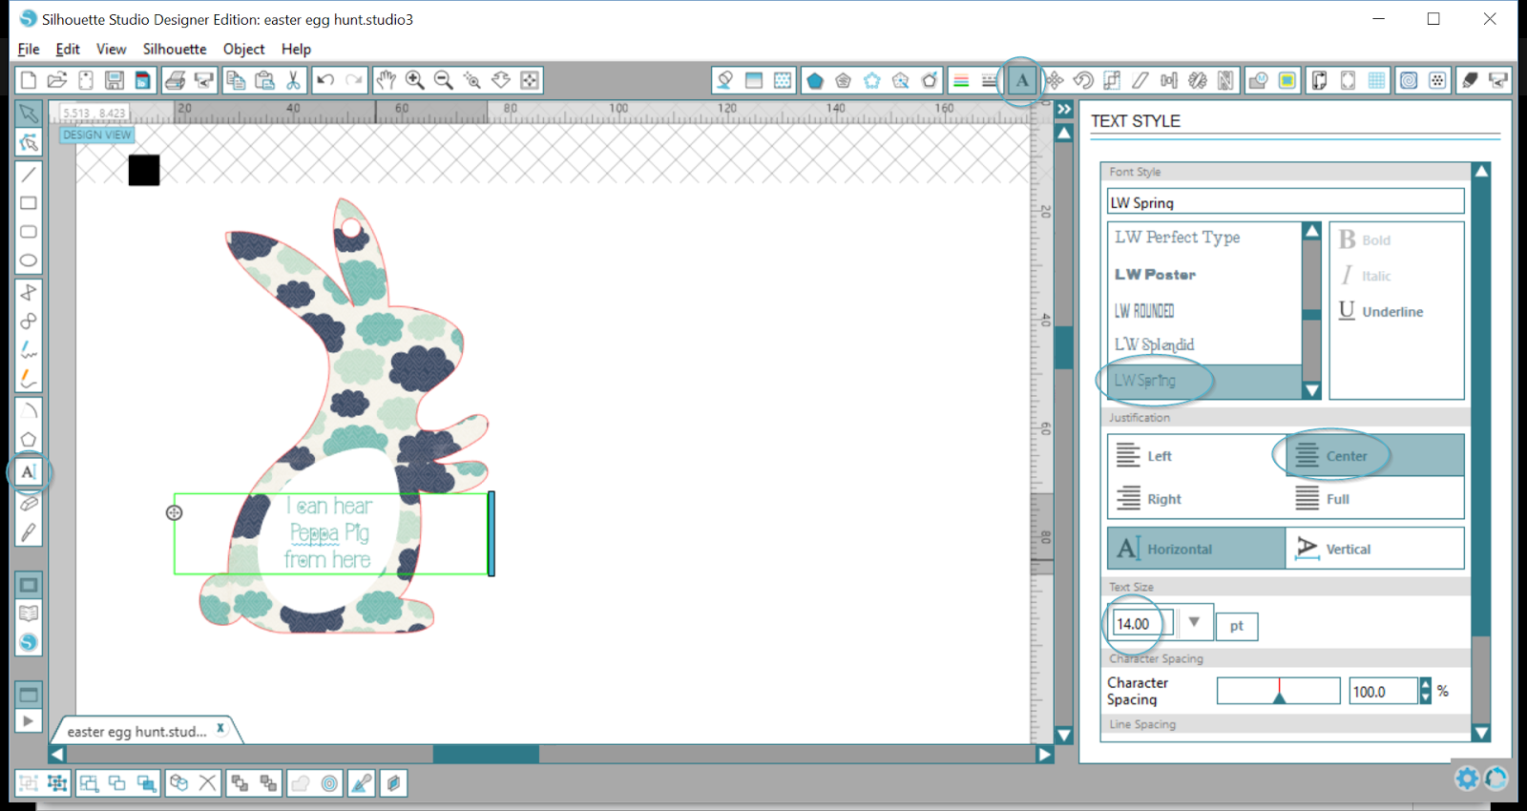Click the DESIGN VIEW label
Screen dimensions: 1527x811
click(97, 135)
